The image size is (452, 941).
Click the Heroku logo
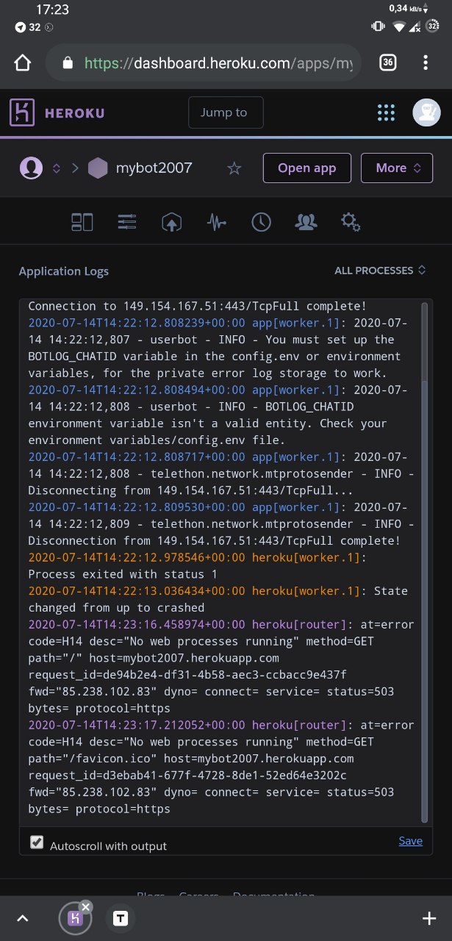[x=57, y=112]
